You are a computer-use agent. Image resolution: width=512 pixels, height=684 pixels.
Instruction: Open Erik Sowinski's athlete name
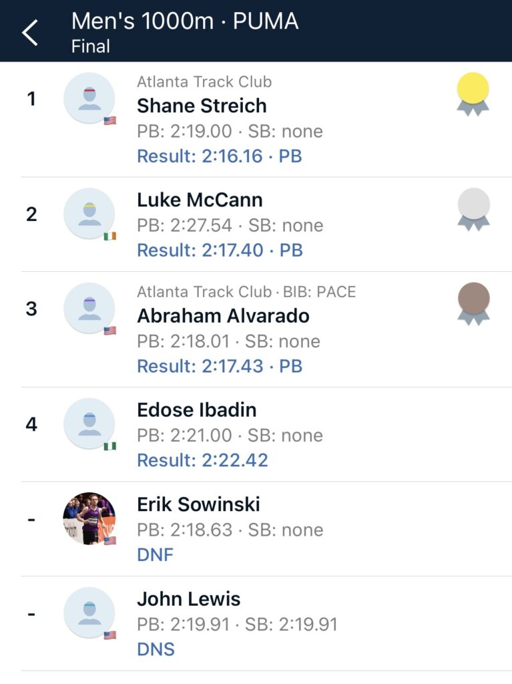coord(198,505)
